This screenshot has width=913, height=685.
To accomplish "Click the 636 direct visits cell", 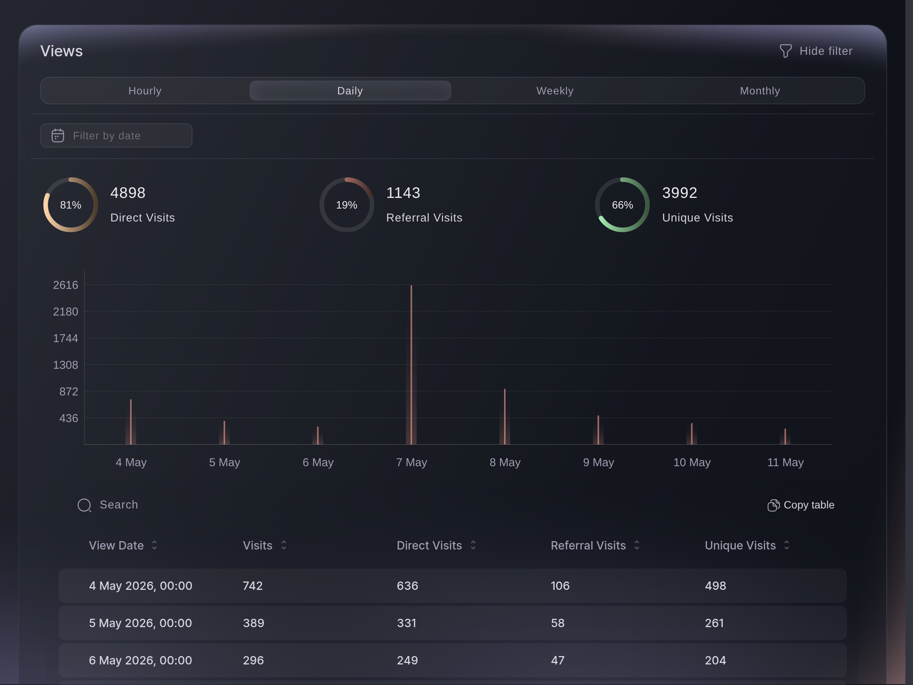I will (x=407, y=586).
